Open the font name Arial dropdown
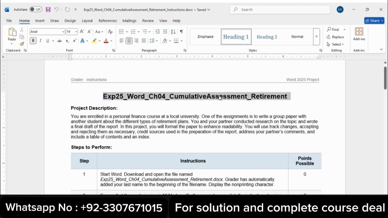The height and width of the screenshot is (218, 388). [x=63, y=32]
